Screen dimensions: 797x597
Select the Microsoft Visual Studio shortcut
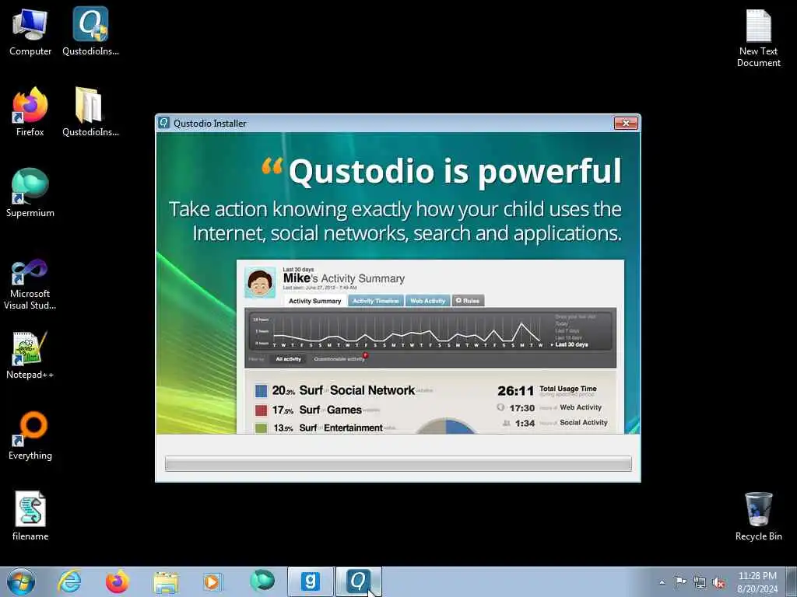point(30,285)
